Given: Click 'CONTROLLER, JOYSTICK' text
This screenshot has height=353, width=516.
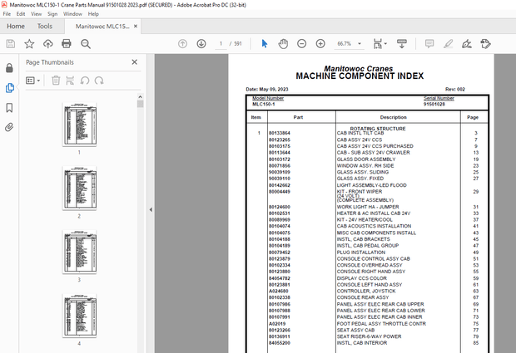Looking at the screenshot, I should [x=366, y=291].
